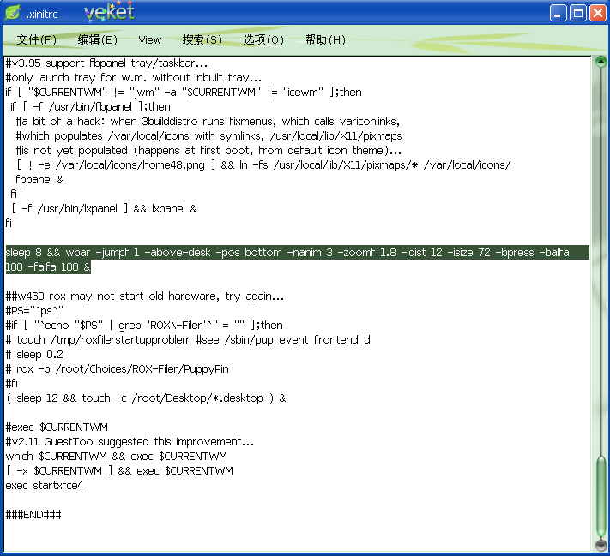Click the '#v2.11 GuestToo suggested' comment line

(130, 442)
